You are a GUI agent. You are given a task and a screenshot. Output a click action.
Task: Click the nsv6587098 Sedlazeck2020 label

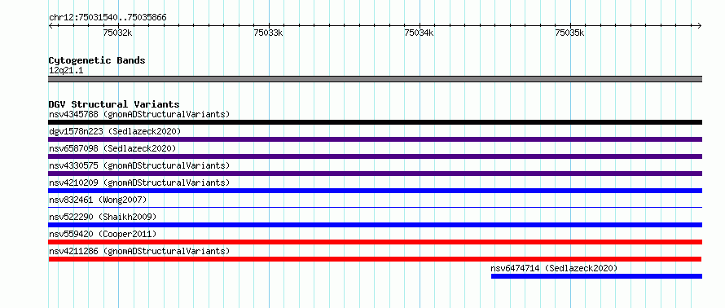[x=112, y=148]
